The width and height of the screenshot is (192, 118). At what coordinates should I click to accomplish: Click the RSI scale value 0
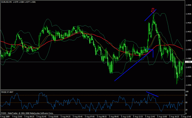186,114
